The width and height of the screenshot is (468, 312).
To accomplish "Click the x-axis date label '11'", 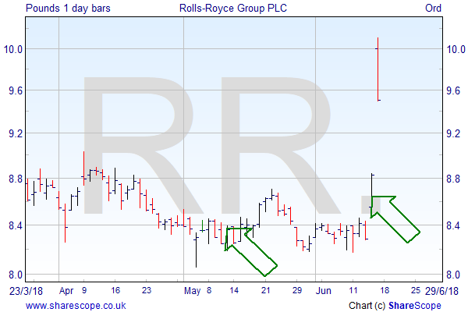I will (x=353, y=290).
